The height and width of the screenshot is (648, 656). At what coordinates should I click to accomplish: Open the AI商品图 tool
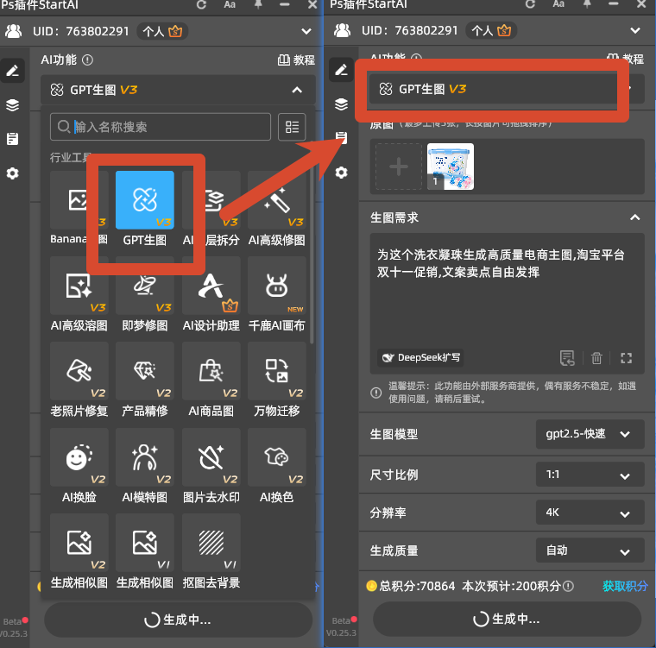coord(211,371)
